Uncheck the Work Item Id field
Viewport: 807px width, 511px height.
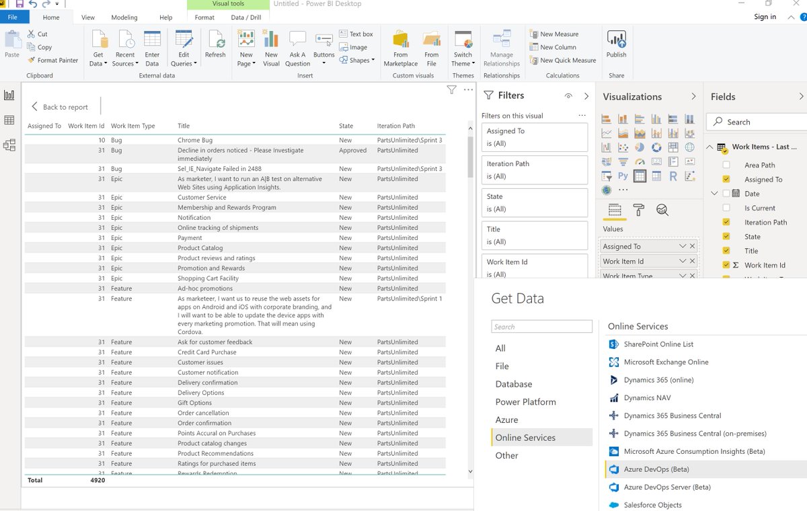tap(726, 266)
